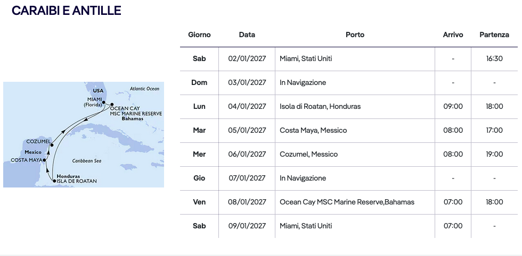This screenshot has width=522, height=256.
Task: Click the 08:00 arrival for Costa Maya
Action: [x=453, y=131]
